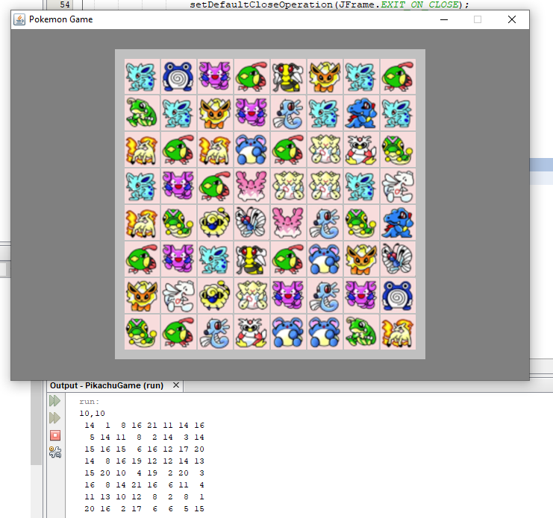This screenshot has width=553, height=518.
Task: Click the Marill tile in the third row
Action: (251, 150)
